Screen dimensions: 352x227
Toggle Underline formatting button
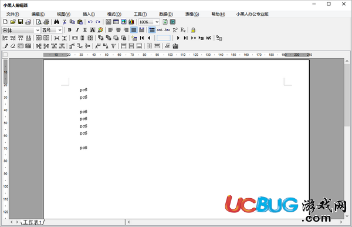coord(85,30)
